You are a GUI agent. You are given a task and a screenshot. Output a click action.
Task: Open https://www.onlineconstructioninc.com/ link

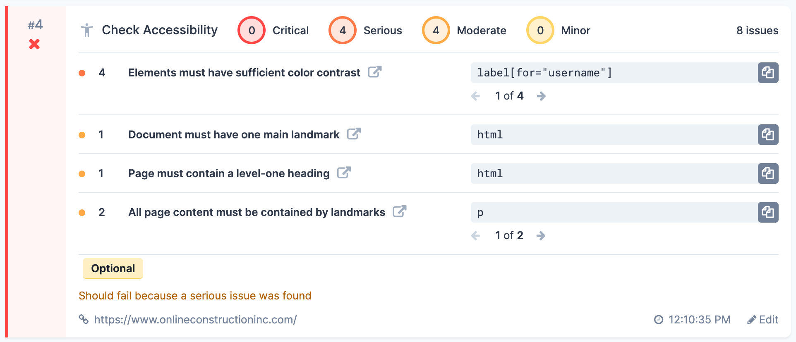195,319
